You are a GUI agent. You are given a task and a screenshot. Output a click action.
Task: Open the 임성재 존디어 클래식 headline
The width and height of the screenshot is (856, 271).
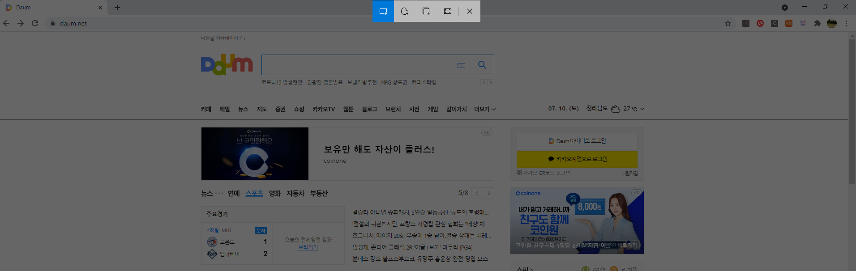tap(412, 247)
